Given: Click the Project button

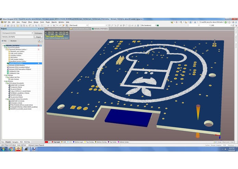Looking at the screenshot, I should [38, 37].
